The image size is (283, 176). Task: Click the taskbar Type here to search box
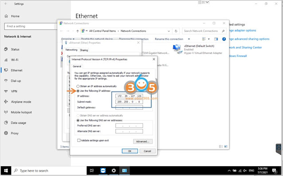point(49,171)
